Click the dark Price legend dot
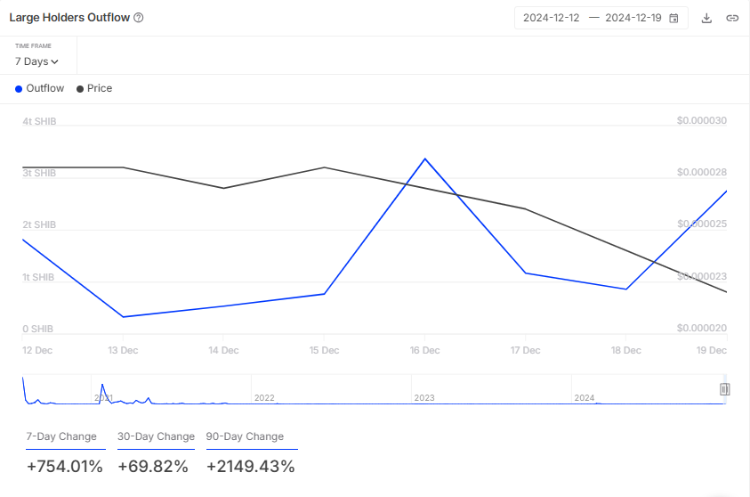 [x=80, y=89]
